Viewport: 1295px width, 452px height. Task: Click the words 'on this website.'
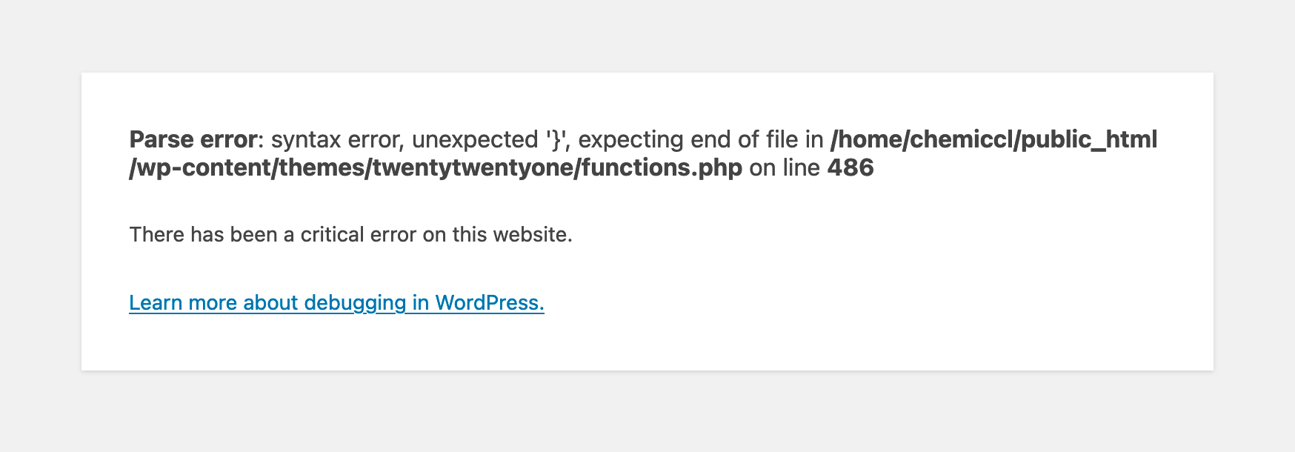pos(498,235)
